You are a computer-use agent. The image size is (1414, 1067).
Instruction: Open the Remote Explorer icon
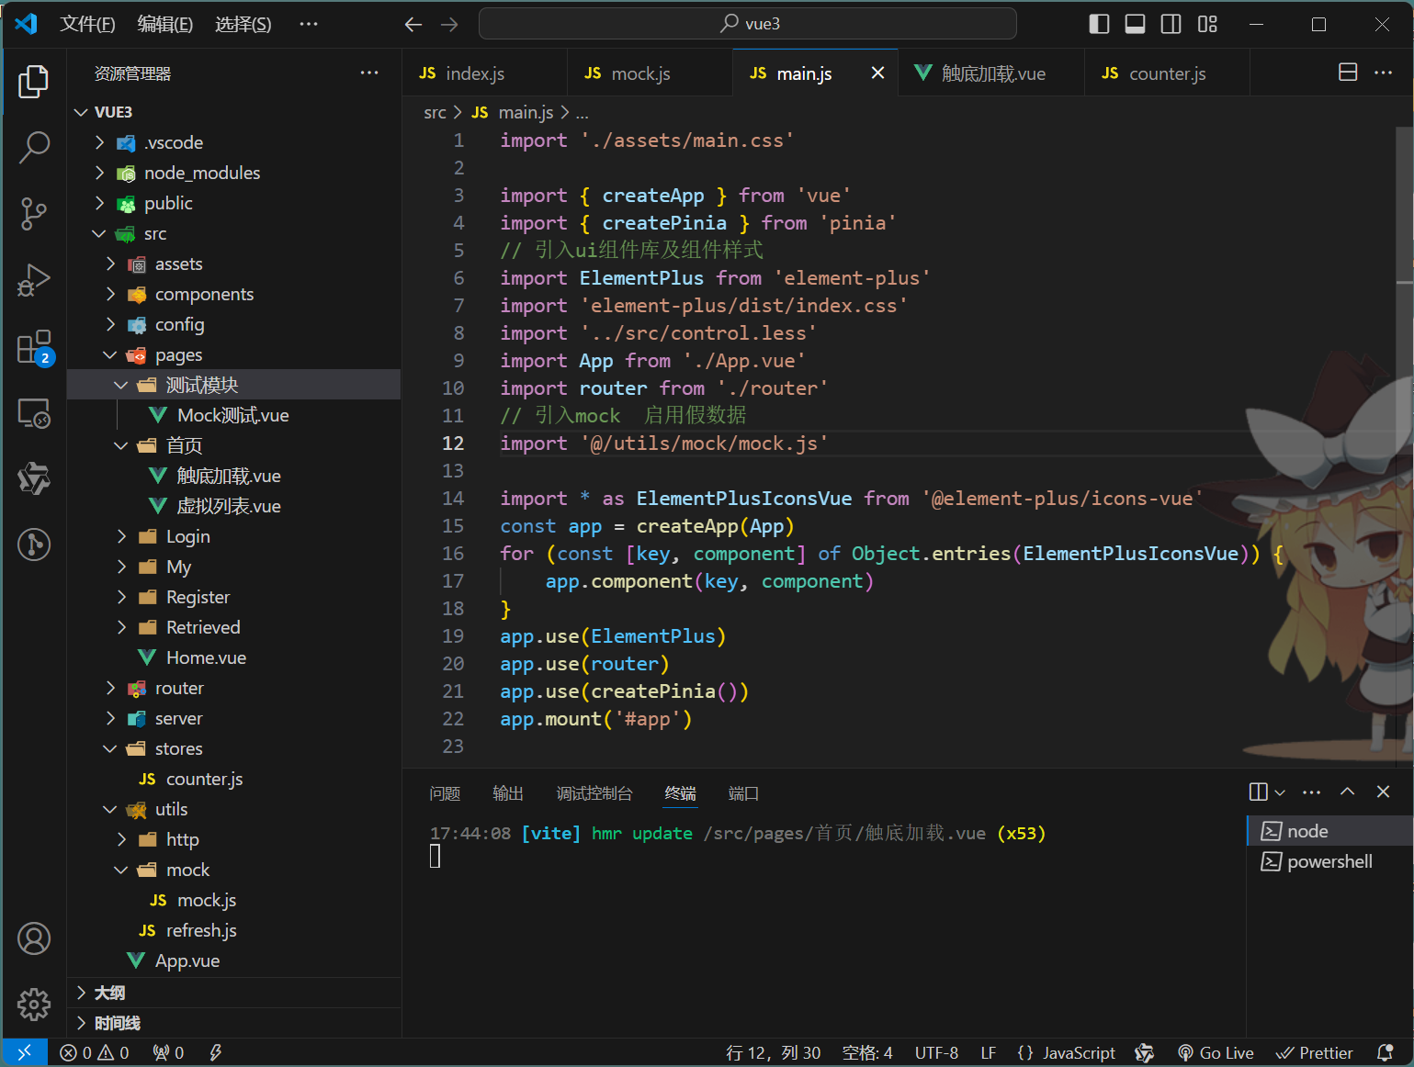pyautogui.click(x=34, y=414)
